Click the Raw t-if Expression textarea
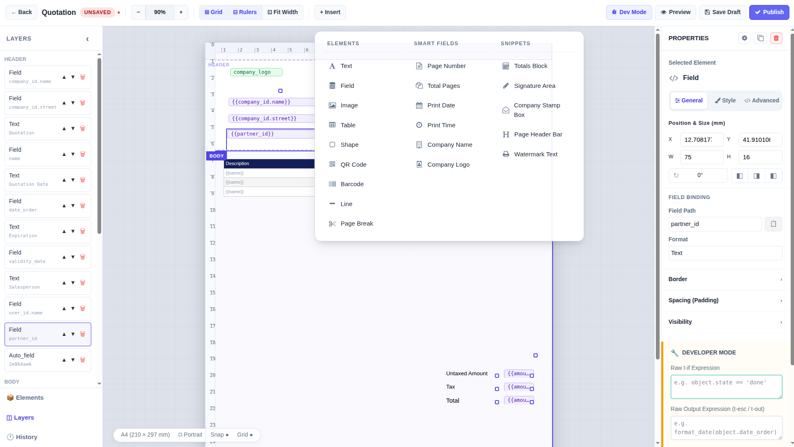The height and width of the screenshot is (447, 794). tap(726, 387)
